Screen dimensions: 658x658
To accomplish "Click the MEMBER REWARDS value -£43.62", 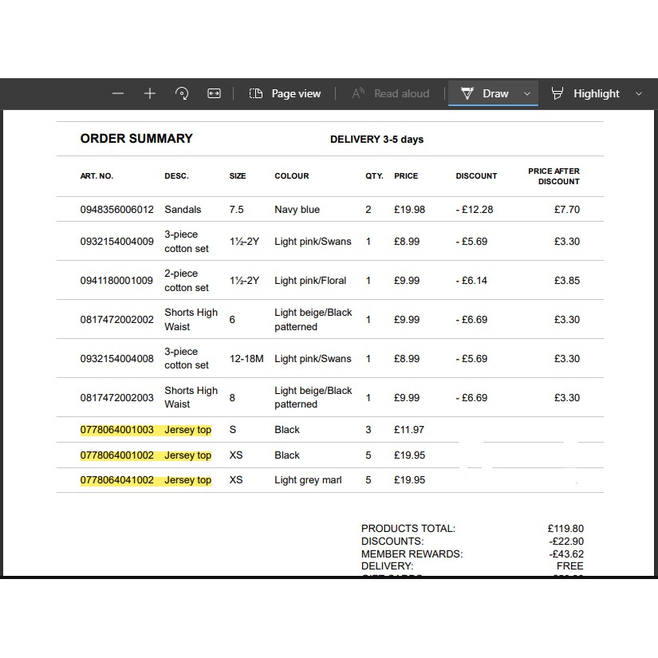I will [x=566, y=554].
